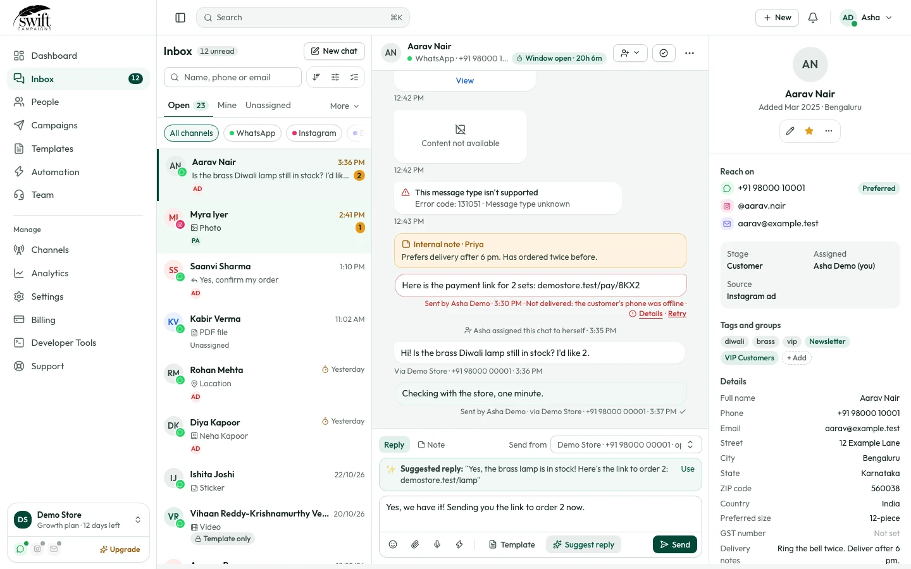
Task: Select the Open conversations tab
Action: (187, 106)
